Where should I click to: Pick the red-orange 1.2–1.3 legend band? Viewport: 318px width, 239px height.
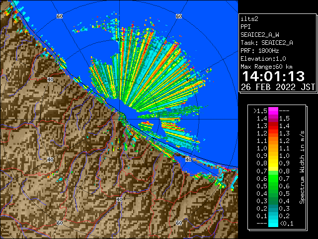click(273, 133)
